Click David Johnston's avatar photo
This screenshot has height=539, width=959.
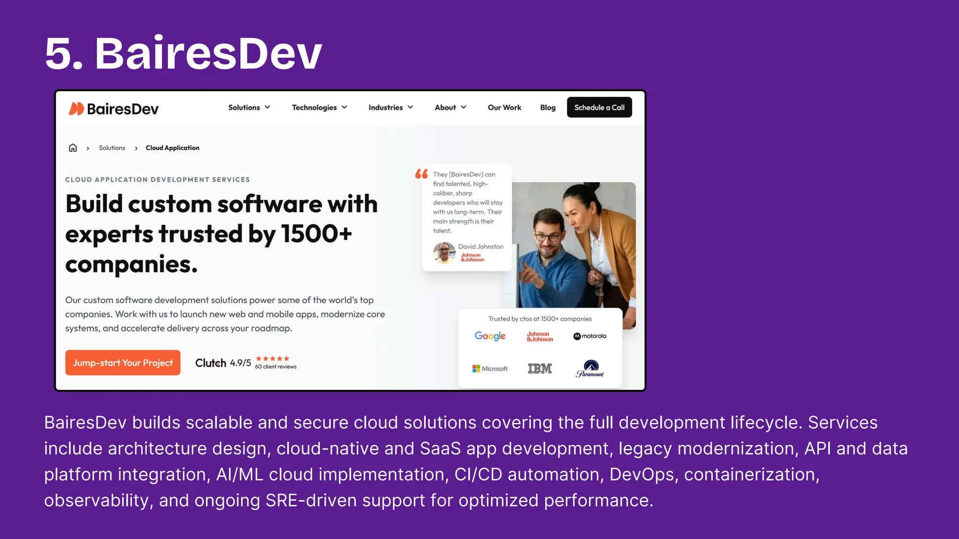point(444,253)
